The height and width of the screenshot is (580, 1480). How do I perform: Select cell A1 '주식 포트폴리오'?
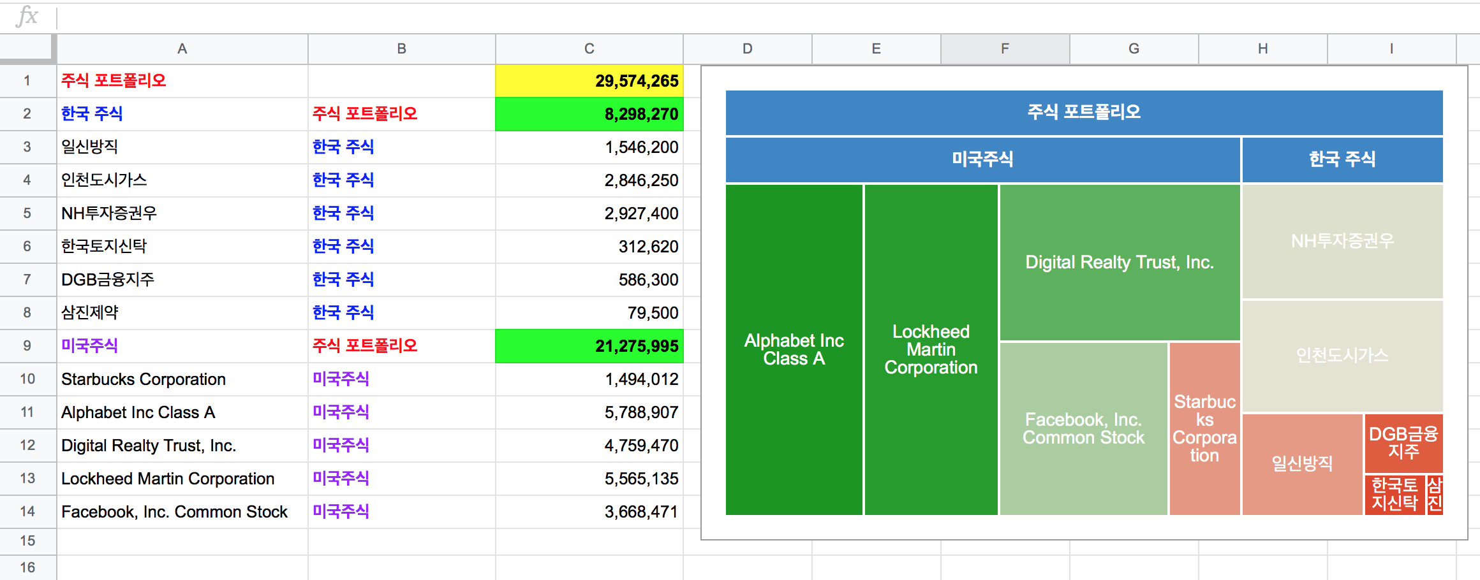(182, 81)
